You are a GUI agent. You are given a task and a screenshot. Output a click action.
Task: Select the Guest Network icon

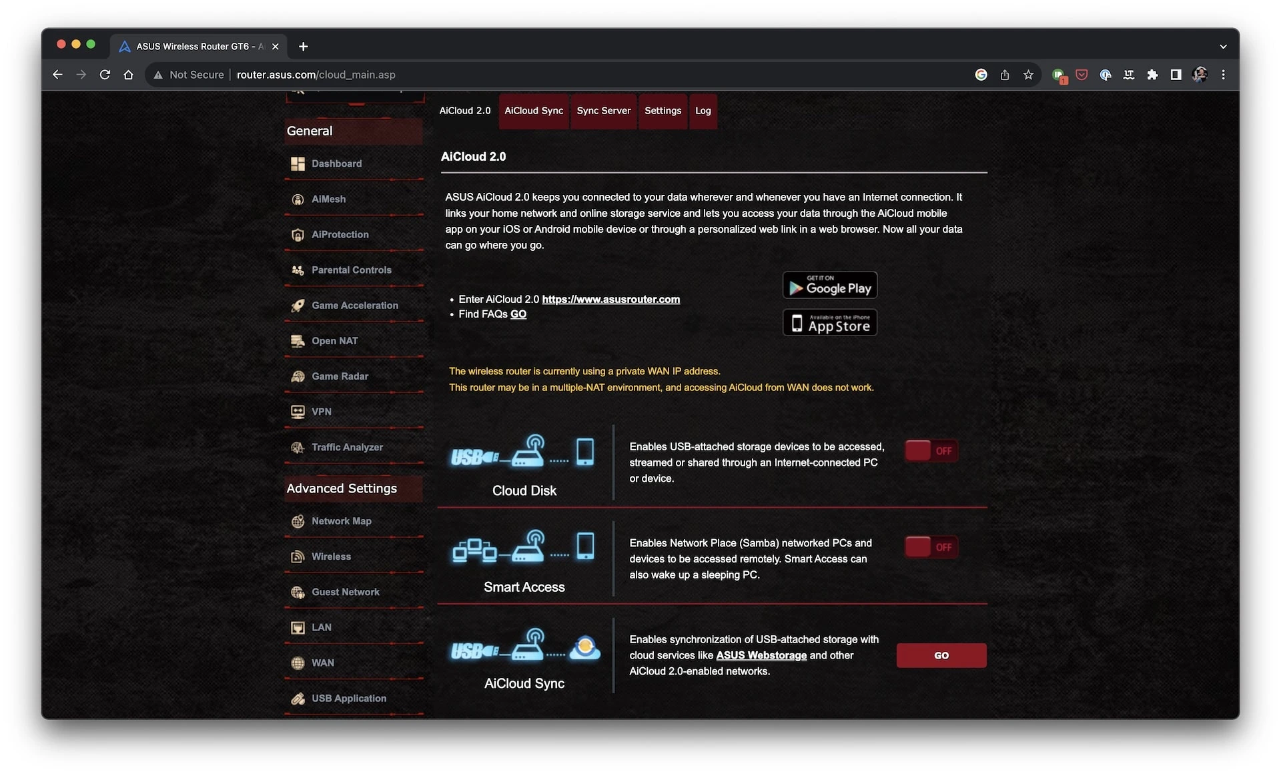[298, 592]
